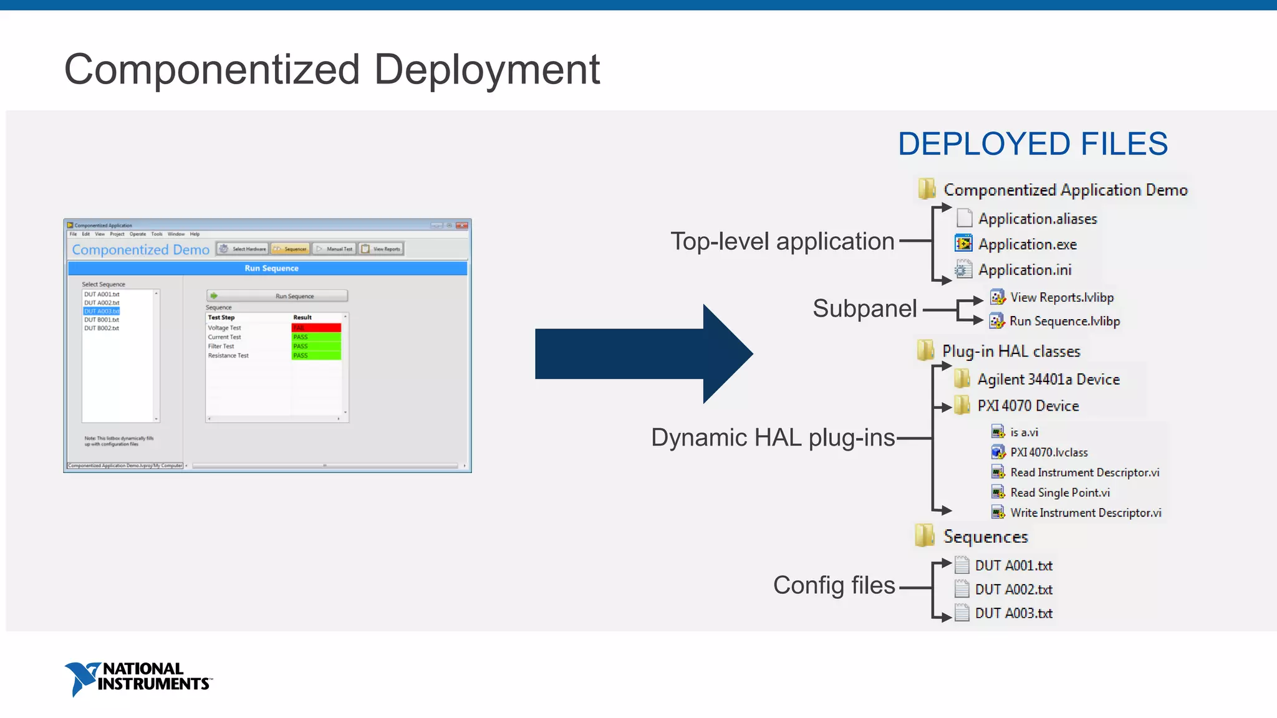
Task: Click the Filter Test row
Action: [274, 347]
